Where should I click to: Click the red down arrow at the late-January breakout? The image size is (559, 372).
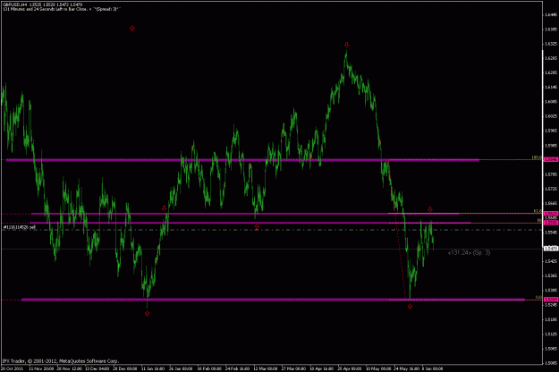pyautogui.click(x=164, y=208)
